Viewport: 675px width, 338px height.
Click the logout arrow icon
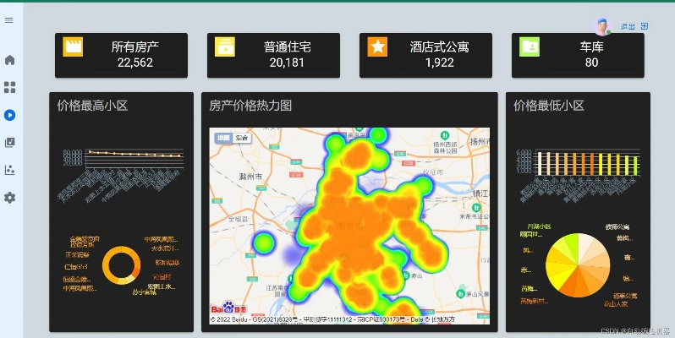pyautogui.click(x=645, y=26)
